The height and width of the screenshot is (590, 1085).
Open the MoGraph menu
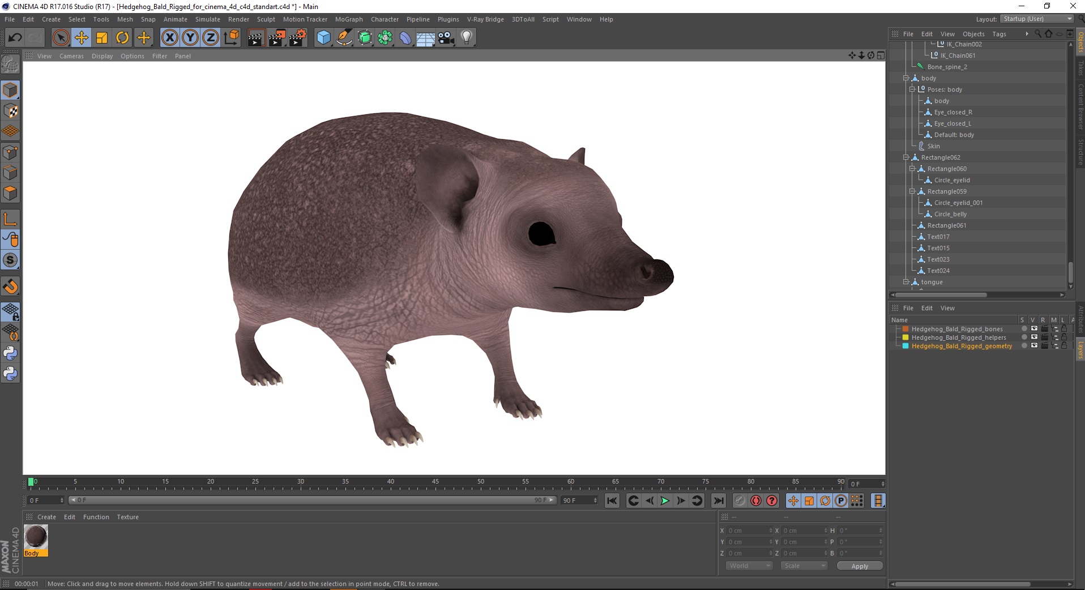349,19
